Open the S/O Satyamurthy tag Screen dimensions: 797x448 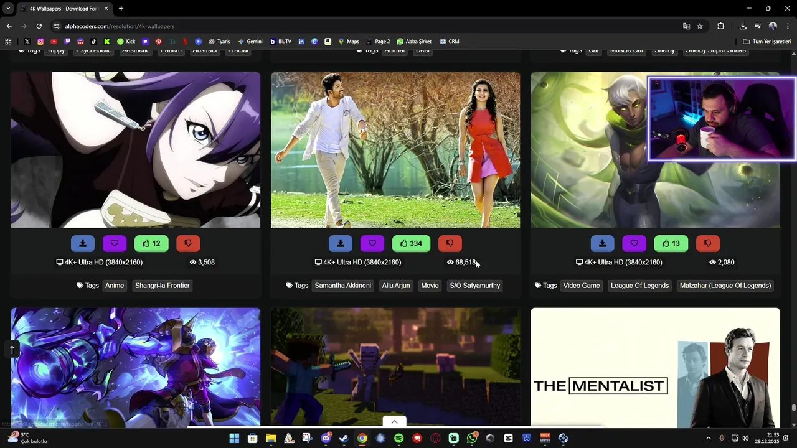click(475, 286)
